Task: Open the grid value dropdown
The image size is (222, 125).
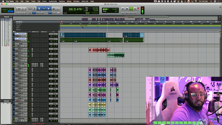Action: pos(118,9)
